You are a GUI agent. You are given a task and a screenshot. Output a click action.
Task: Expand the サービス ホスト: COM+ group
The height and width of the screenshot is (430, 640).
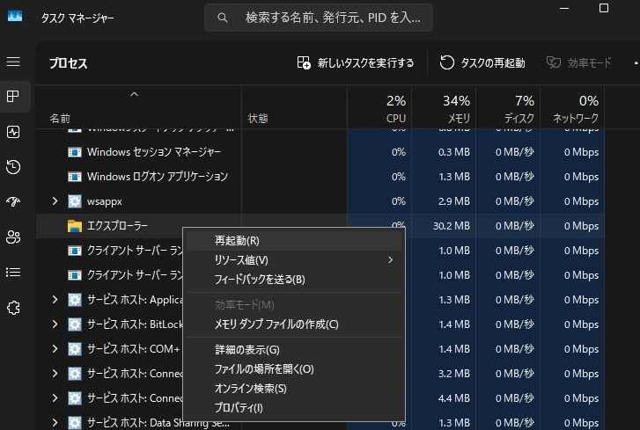click(x=55, y=349)
